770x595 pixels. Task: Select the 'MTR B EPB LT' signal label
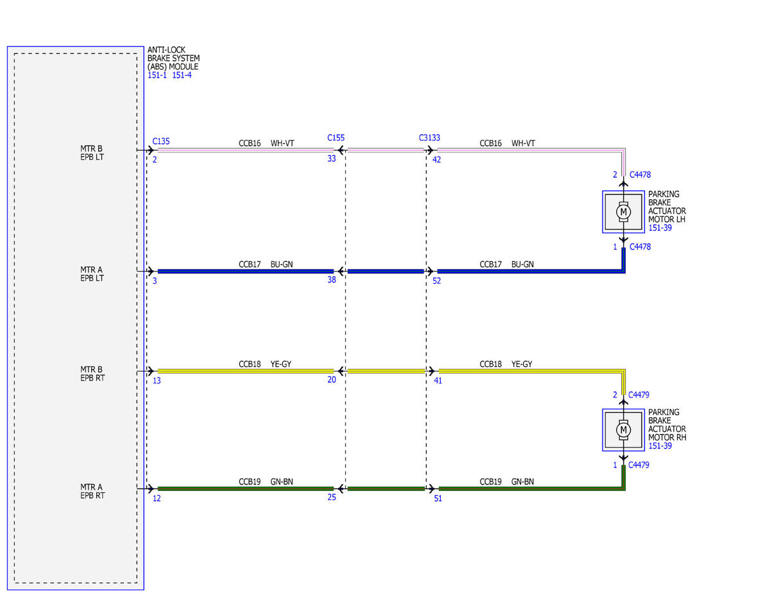click(91, 153)
